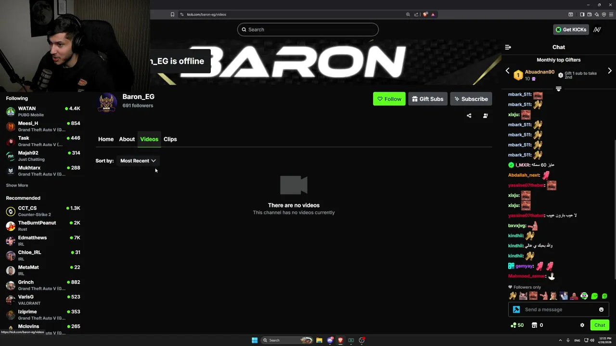Open the KICKs shop store icon
This screenshot has width=616, height=346.
tap(534, 325)
